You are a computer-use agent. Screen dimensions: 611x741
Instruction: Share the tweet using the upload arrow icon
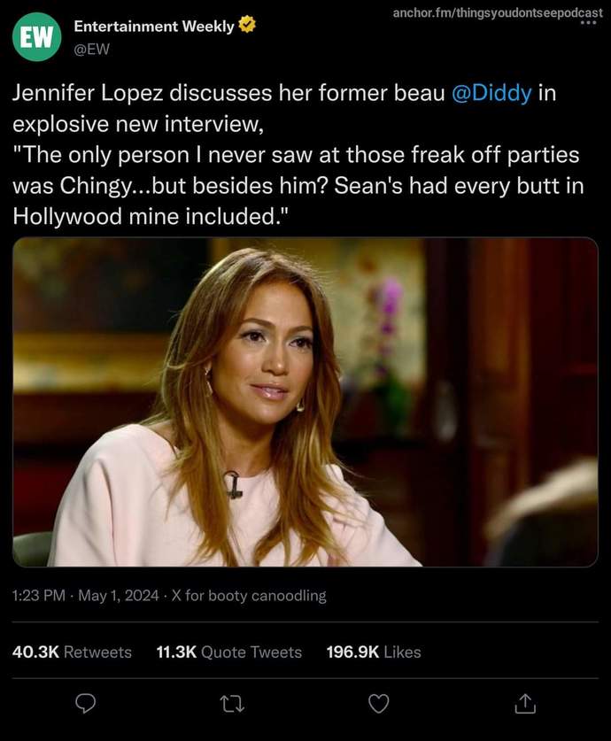tap(525, 704)
